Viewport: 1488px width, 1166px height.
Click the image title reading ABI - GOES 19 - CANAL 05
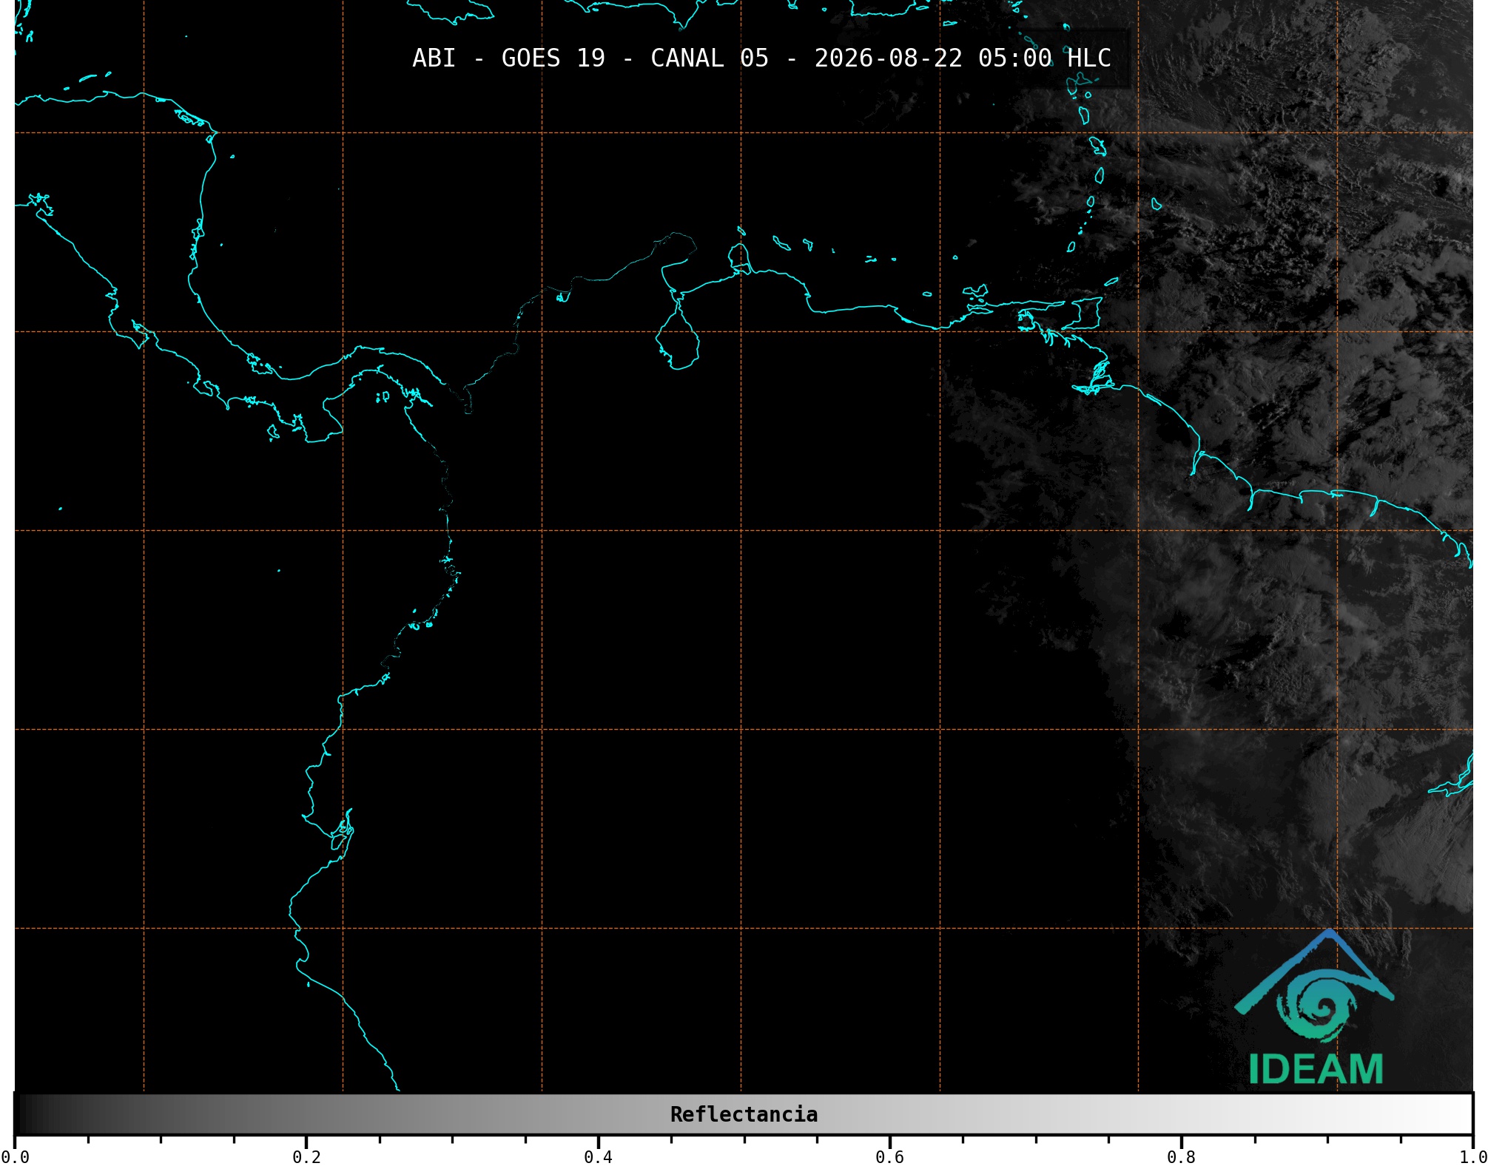[x=761, y=58]
